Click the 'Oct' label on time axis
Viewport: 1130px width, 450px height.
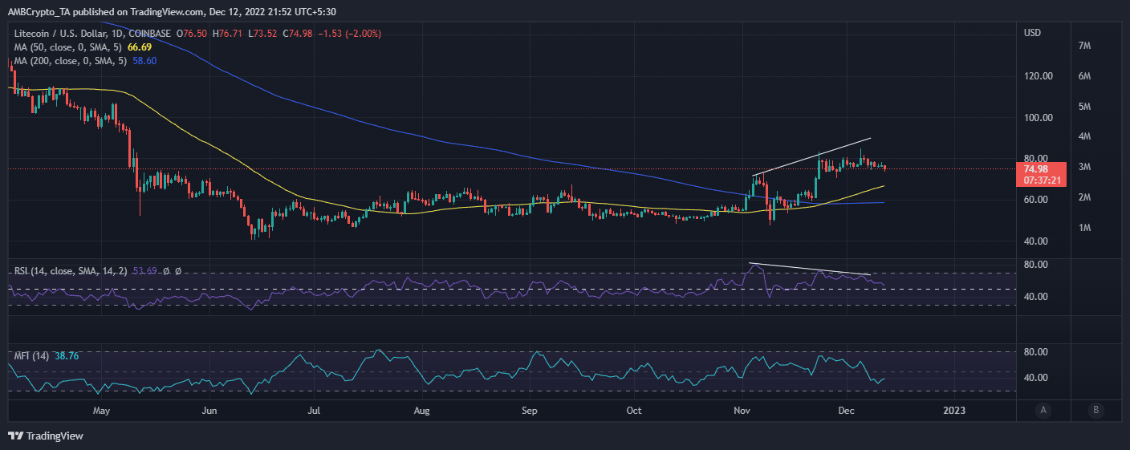(634, 410)
